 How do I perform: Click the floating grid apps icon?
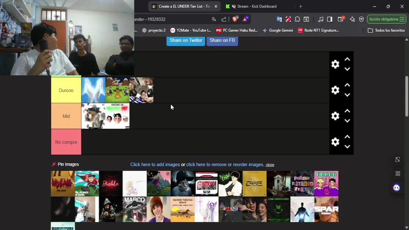pyautogui.click(x=398, y=173)
